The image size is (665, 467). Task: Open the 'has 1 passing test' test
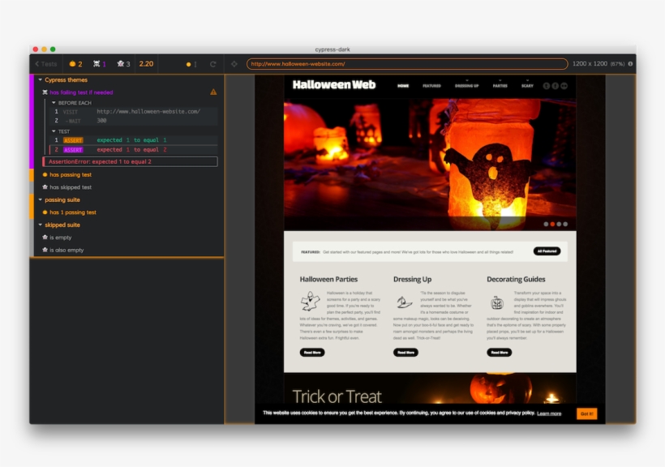(x=72, y=212)
